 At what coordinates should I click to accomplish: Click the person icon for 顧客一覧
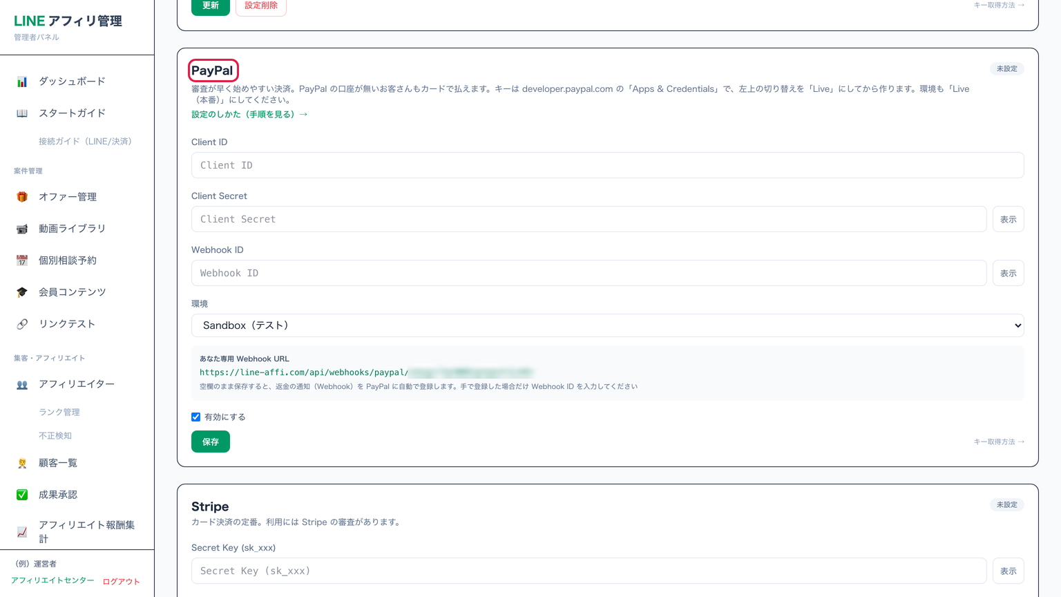click(22, 463)
